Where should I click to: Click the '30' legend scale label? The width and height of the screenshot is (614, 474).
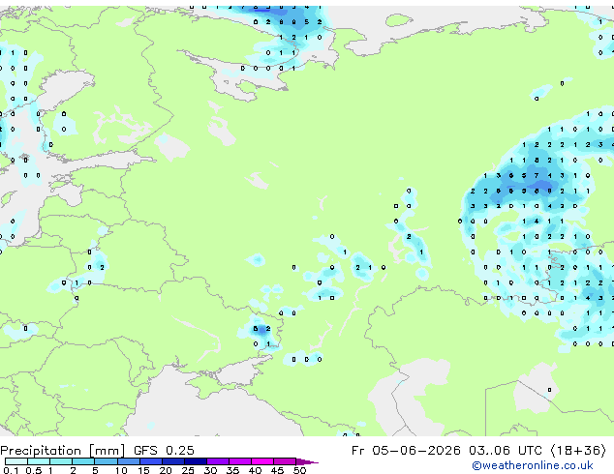click(210, 470)
